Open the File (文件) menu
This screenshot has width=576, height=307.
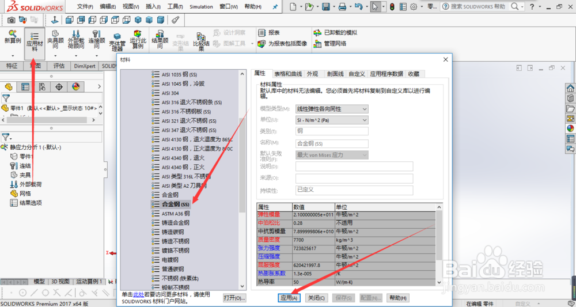pyautogui.click(x=85, y=6)
